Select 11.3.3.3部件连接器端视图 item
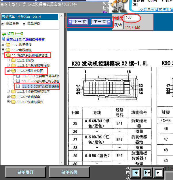This screenshot has height=180, width=173. tap(40, 86)
